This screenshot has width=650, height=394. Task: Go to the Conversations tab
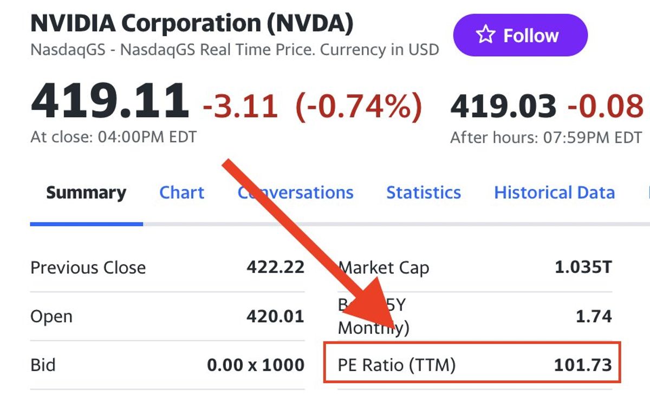pos(296,193)
